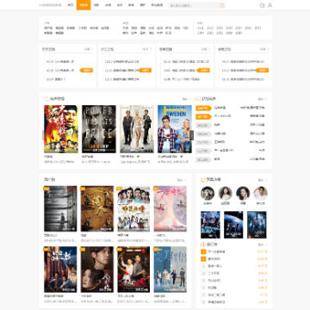Viewport: 310px width, 310px height.
Task: Click orange circle icon beside carousel section title
Action: pyautogui.click(x=46, y=99)
